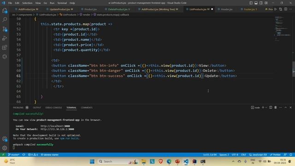This screenshot has height=166, width=295.
Task: Maximize the panel with up chevron
Action: point(286,107)
